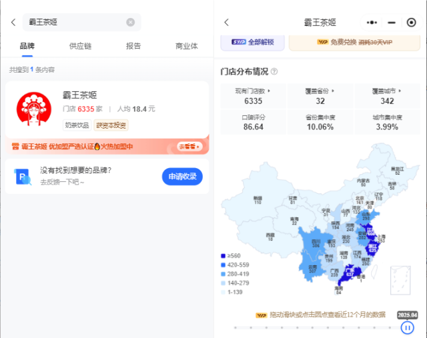Open the 报告 tab
This screenshot has height=338, width=427.
coord(133,46)
